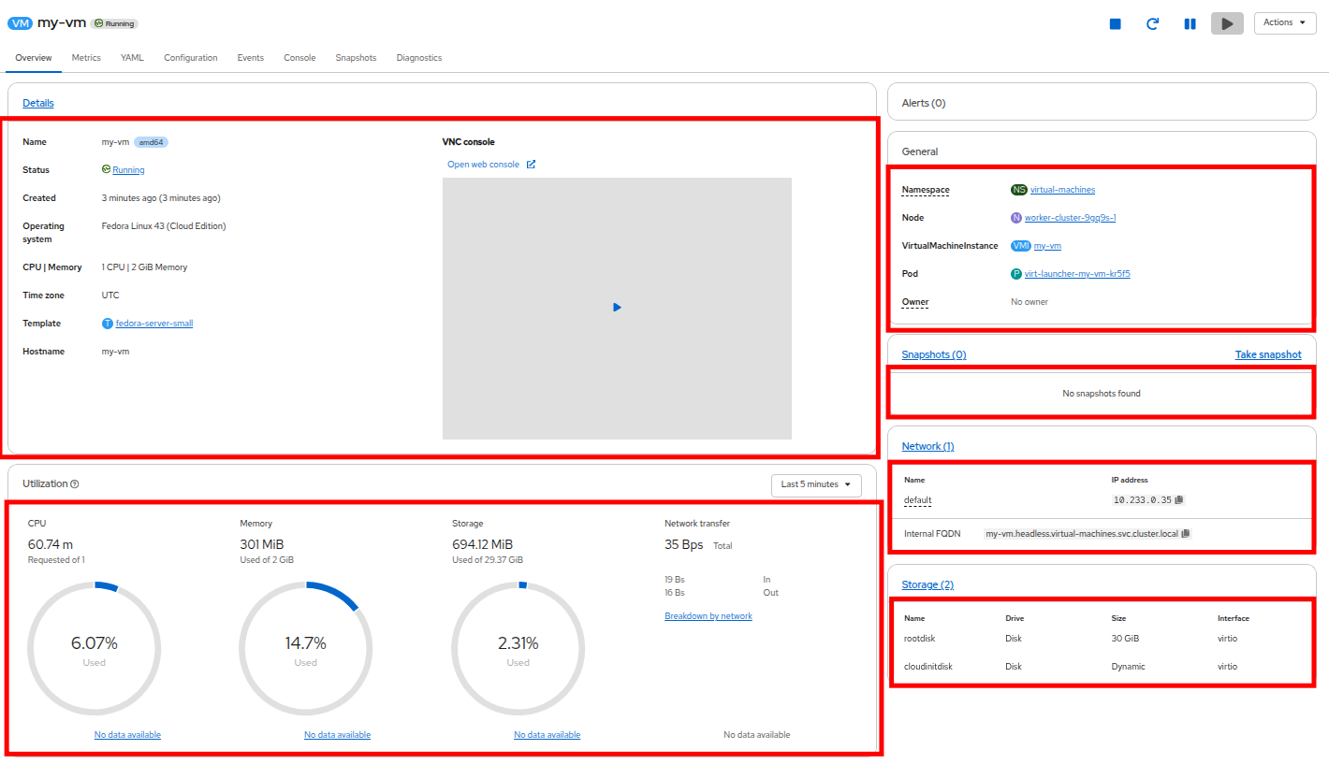Pause the VM using the pause icon
The image size is (1329, 764).
[1190, 23]
